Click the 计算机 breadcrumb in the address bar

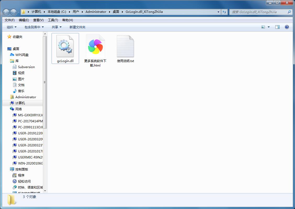click(36, 12)
